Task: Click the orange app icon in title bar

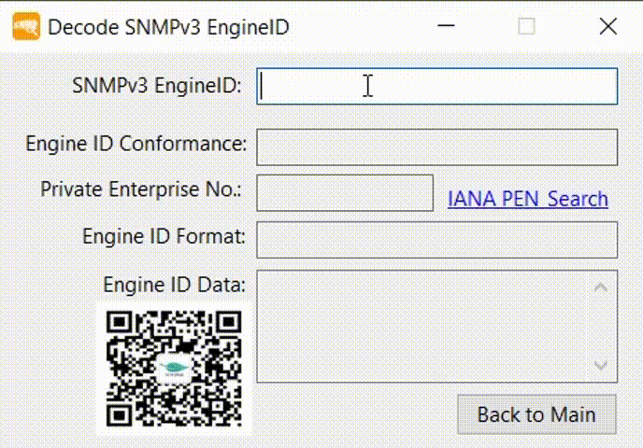Action: pyautogui.click(x=26, y=27)
